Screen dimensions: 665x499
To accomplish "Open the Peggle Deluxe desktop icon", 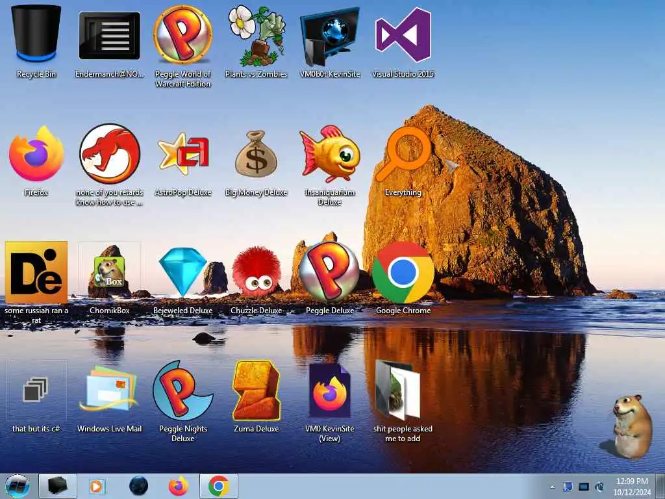I will (x=329, y=278).
